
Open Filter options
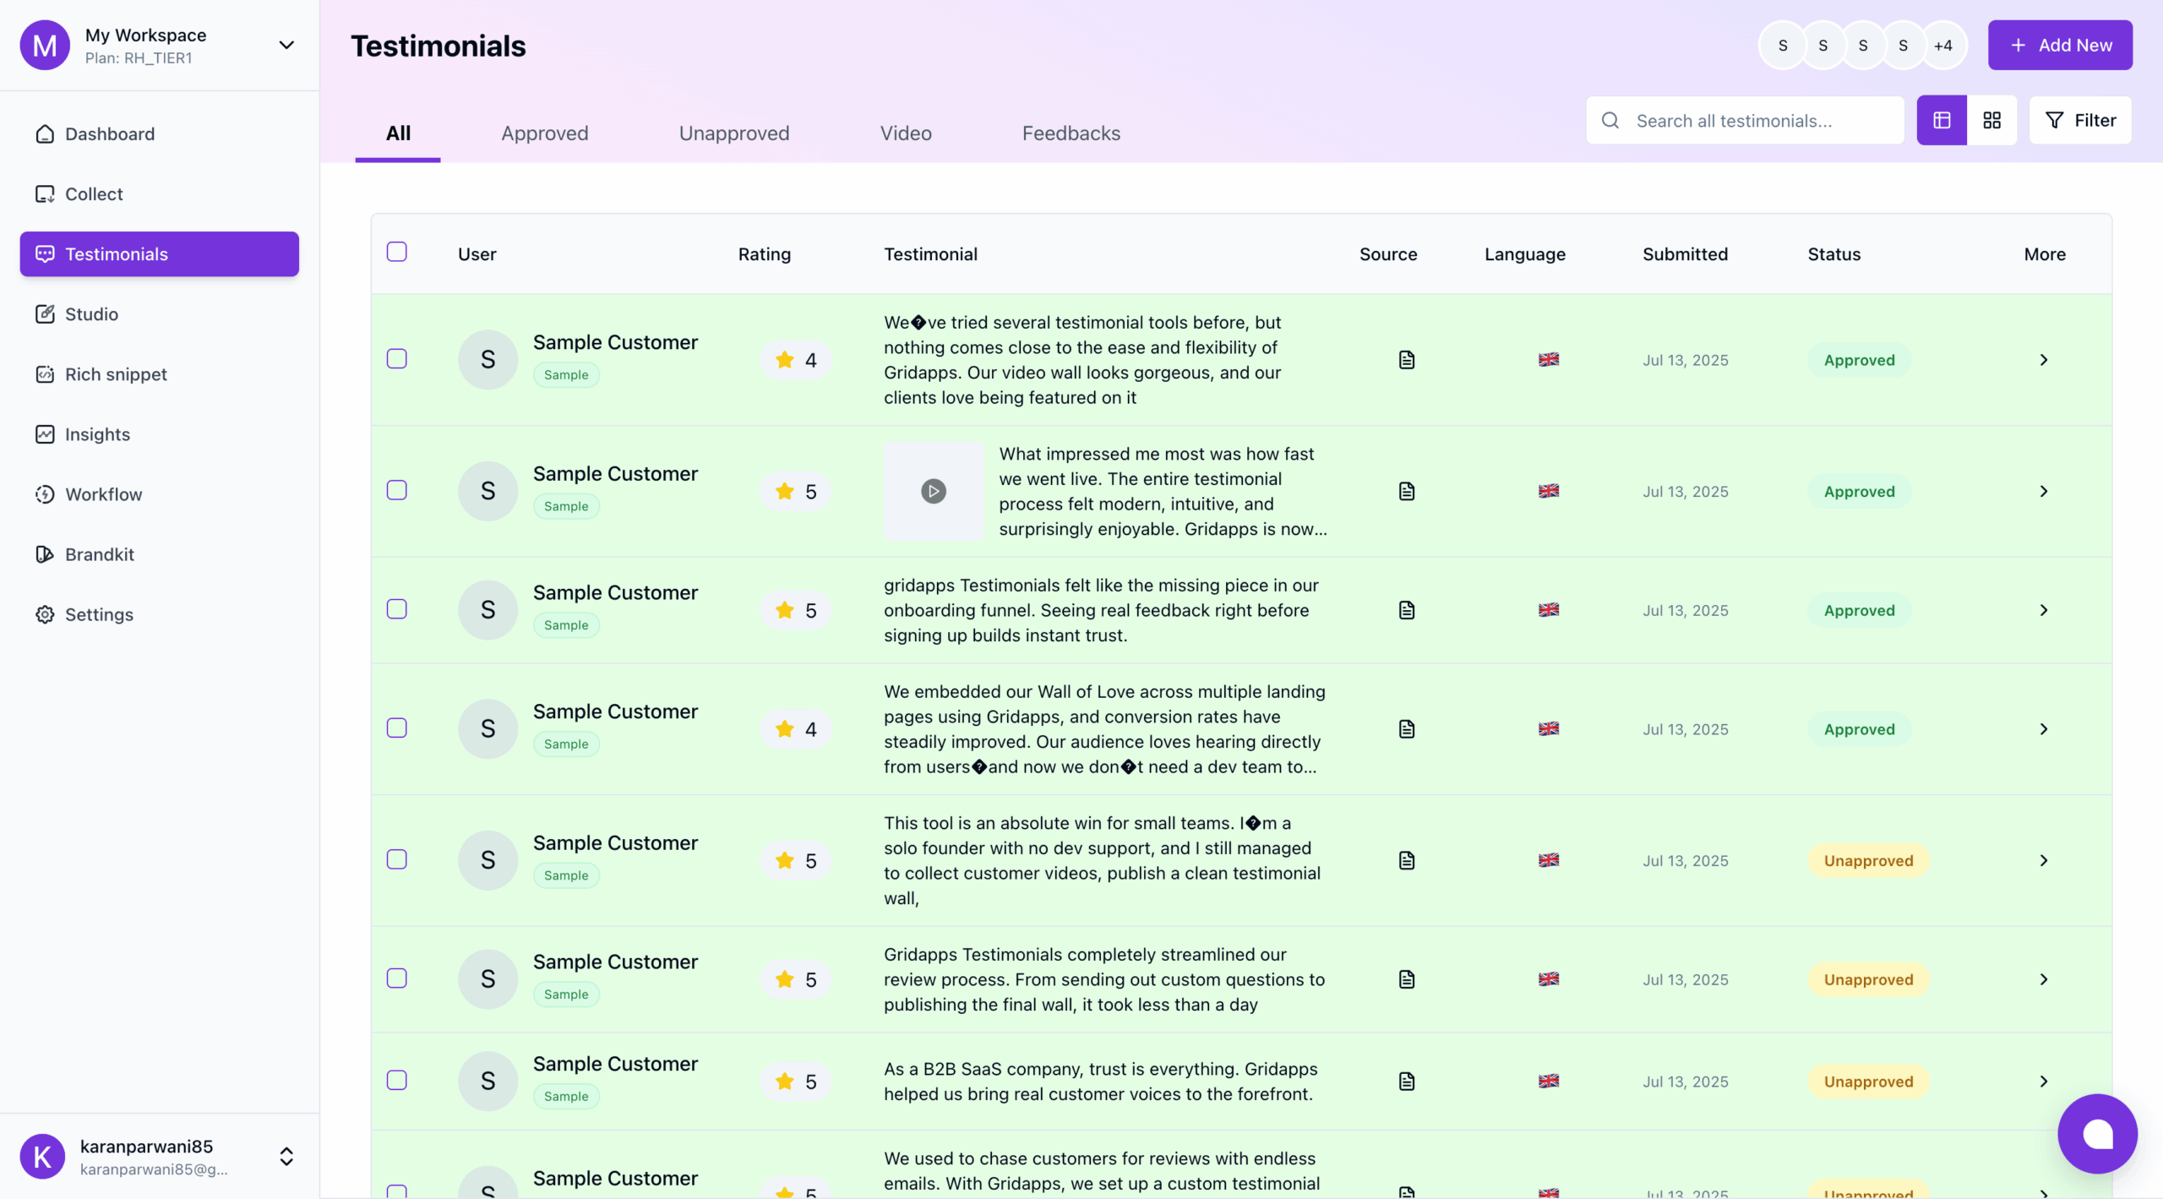pyautogui.click(x=2080, y=120)
